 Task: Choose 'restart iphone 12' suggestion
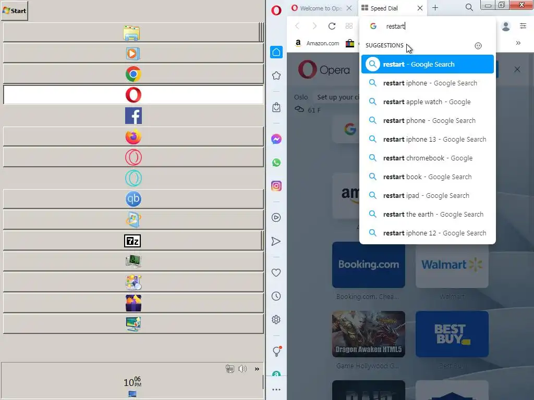coord(428,233)
